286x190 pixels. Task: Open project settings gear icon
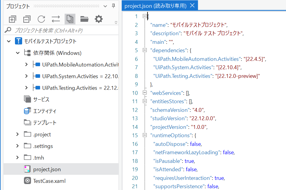pyautogui.click(x=99, y=19)
